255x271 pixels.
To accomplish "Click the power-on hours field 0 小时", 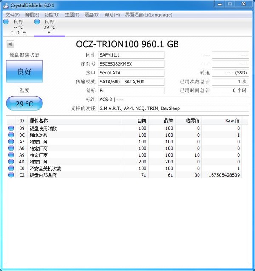I will click(230, 91).
